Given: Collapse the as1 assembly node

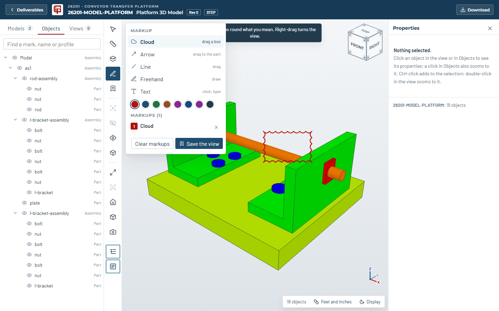Looking at the screenshot, I should 10,68.
